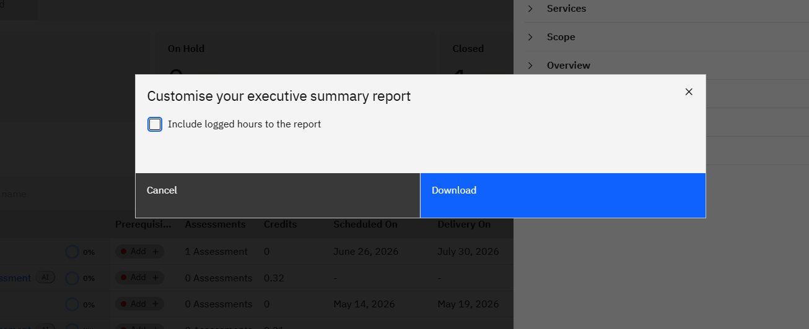Click the 0 credits value in June 26 row

pyautogui.click(x=266, y=252)
